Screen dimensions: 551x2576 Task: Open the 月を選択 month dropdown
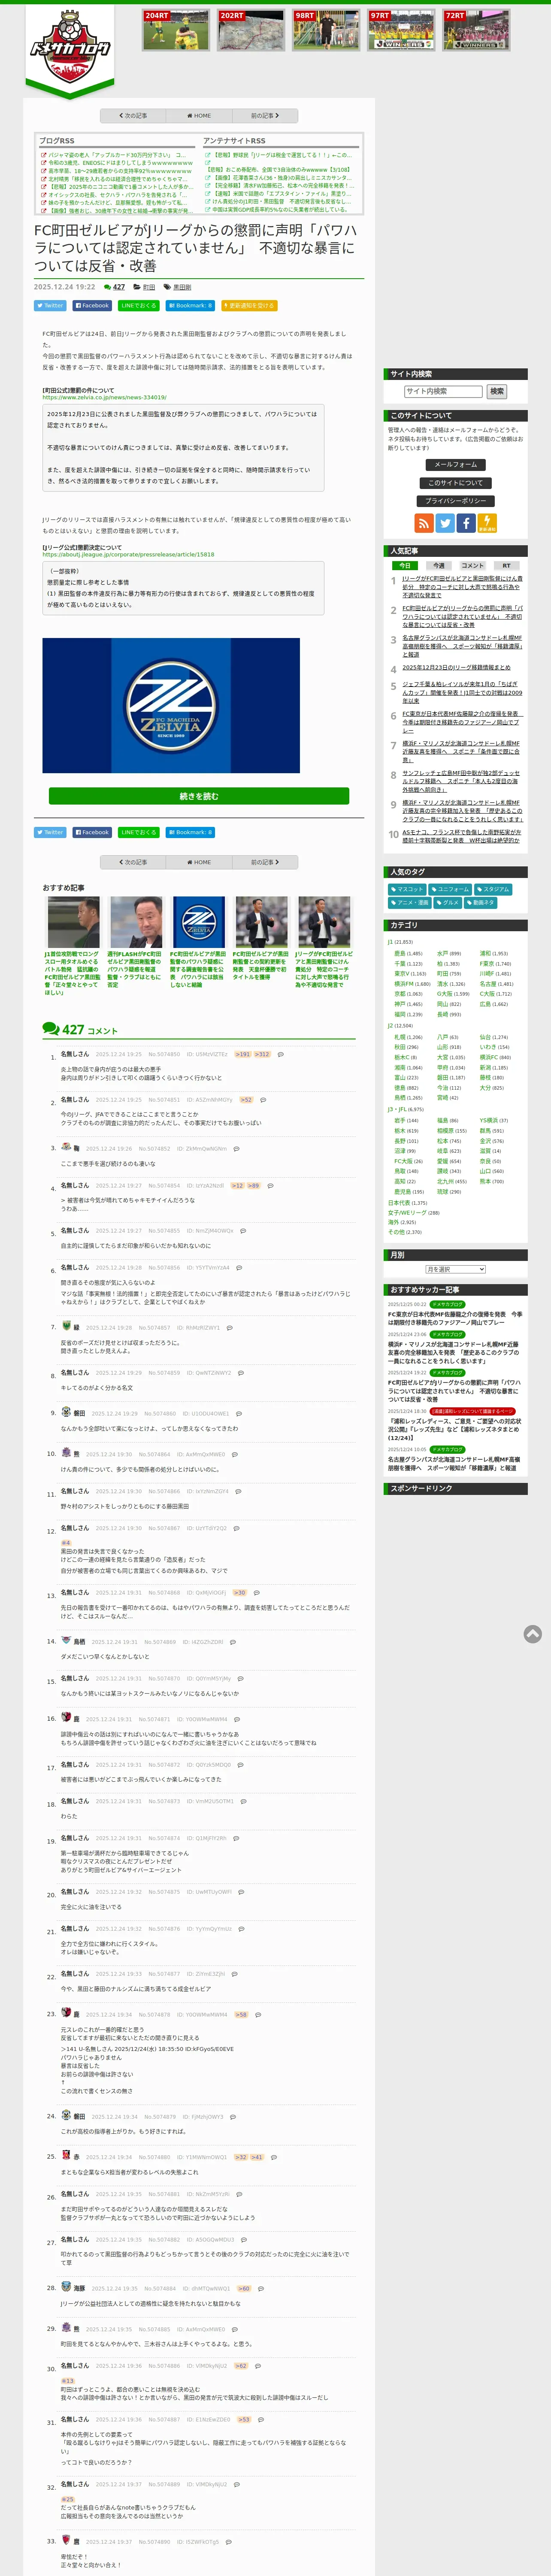tap(456, 1269)
